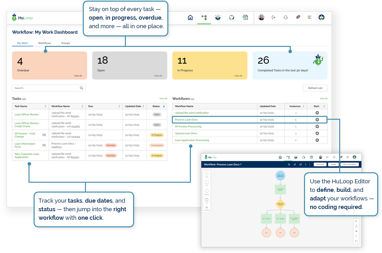Select the Start shape in editor palette
Screen dimensions: 382x253
[x=207, y=174]
